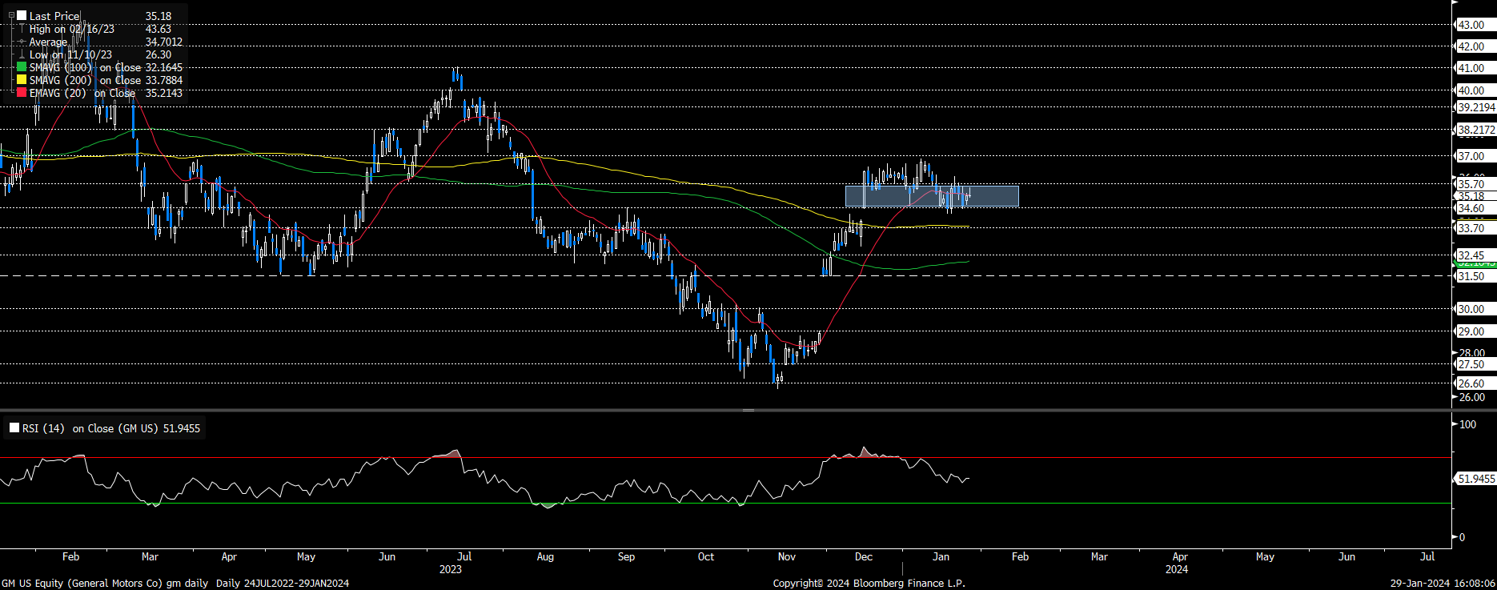The image size is (1497, 590).
Task: Select the 'SMAVG (200) on Close' legend row
Action: pyautogui.click(x=100, y=80)
